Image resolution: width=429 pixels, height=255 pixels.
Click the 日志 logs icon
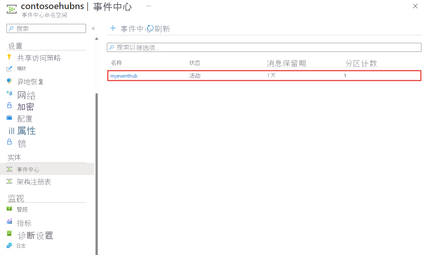[9, 246]
